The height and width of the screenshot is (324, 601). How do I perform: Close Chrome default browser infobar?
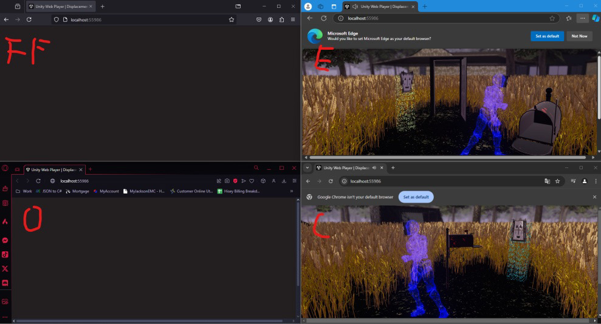594,197
